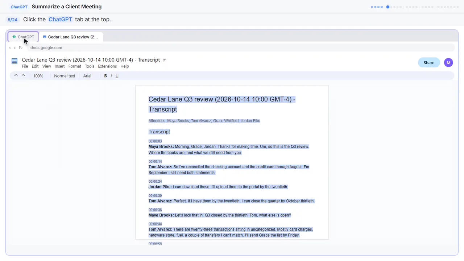
Task: Switch to the ChatGPT browser tab
Action: pos(23,37)
